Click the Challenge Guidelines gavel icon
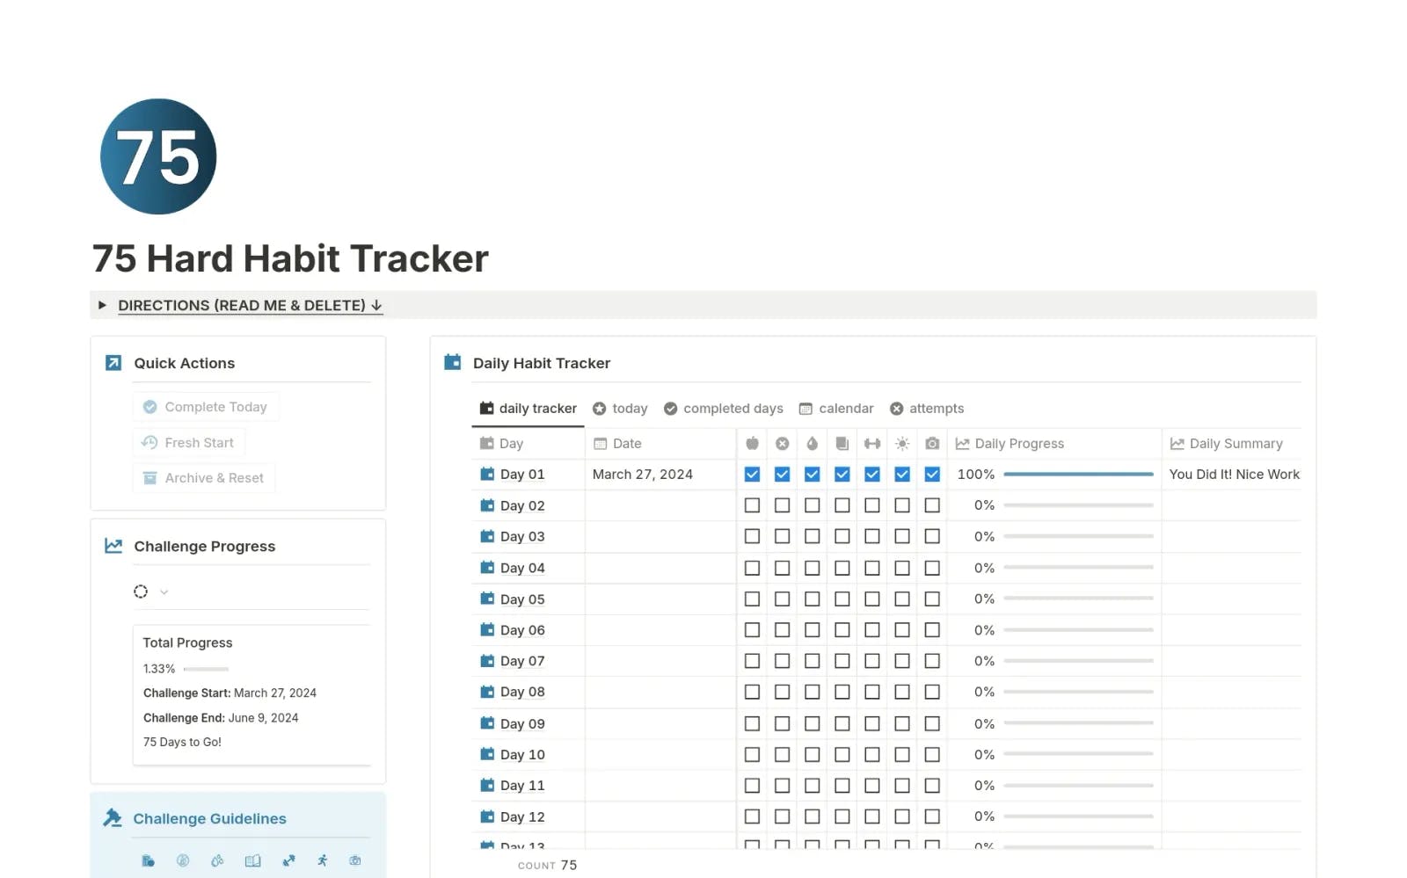1407x878 pixels. click(x=113, y=818)
